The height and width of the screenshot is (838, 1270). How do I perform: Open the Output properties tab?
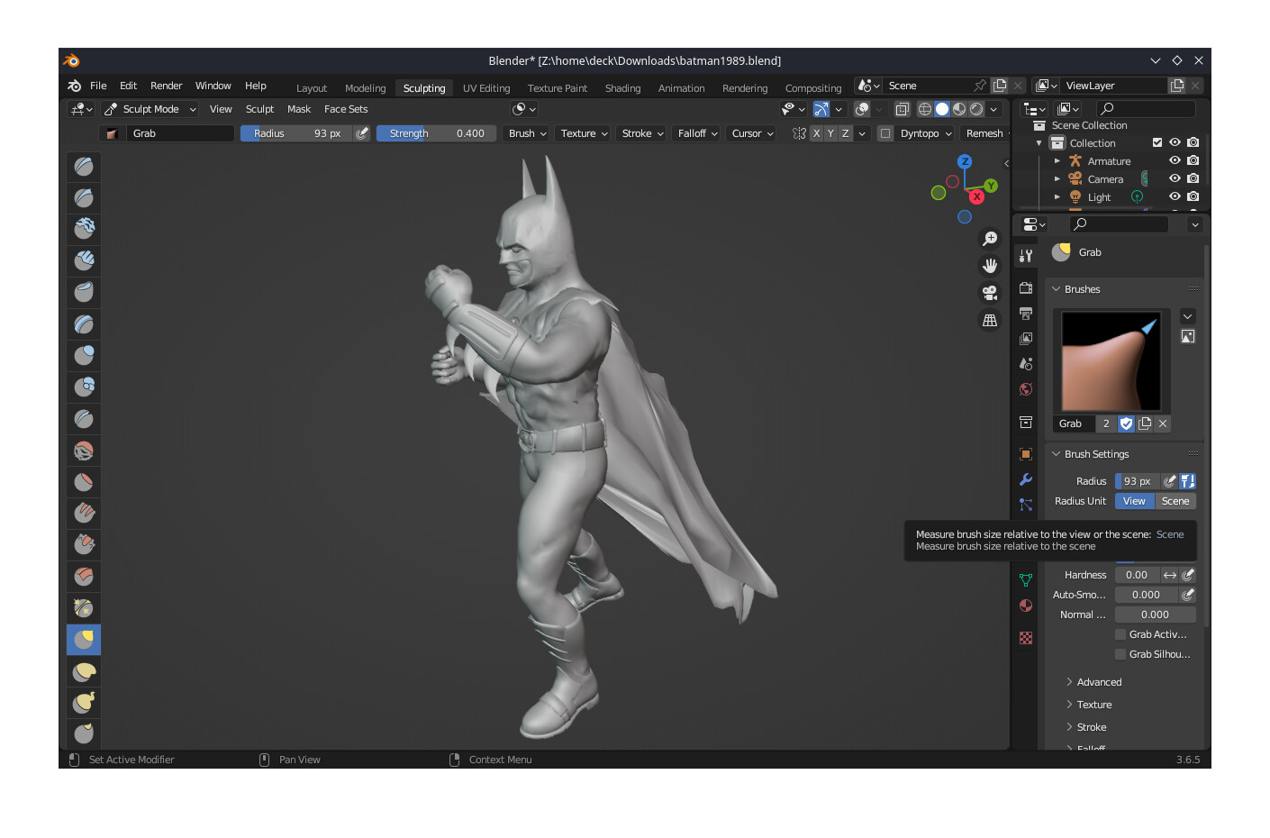(x=1026, y=314)
